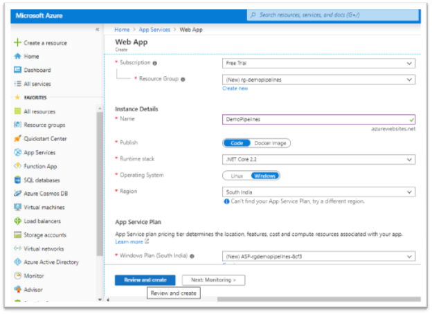
Task: Click the Virtual machines monitor icon
Action: point(17,207)
